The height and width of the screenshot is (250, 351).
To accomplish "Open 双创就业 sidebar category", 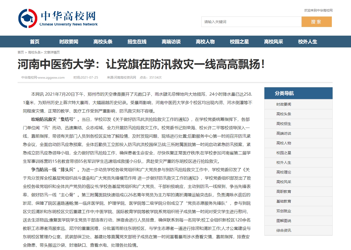I will coord(284,211).
